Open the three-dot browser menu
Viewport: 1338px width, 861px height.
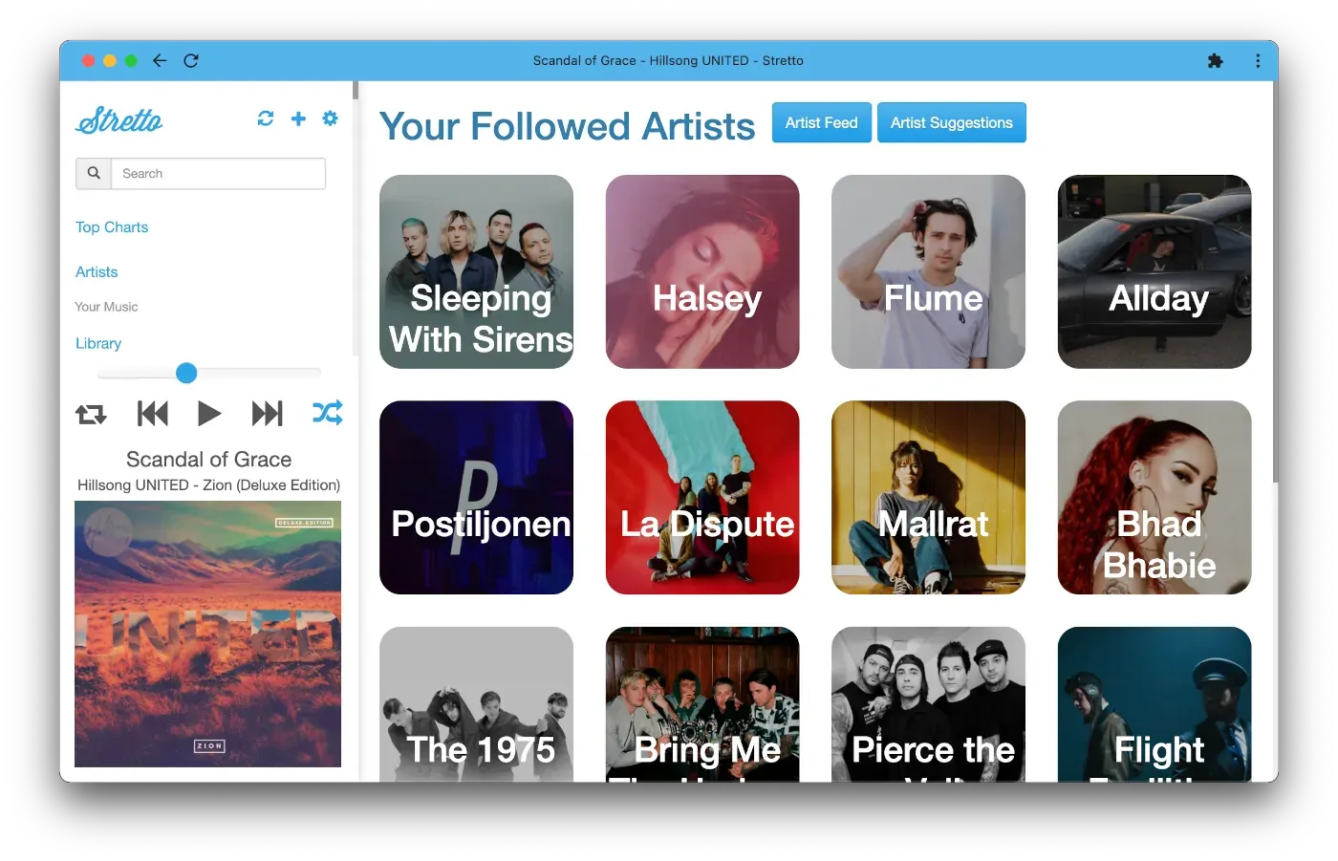[x=1258, y=60]
